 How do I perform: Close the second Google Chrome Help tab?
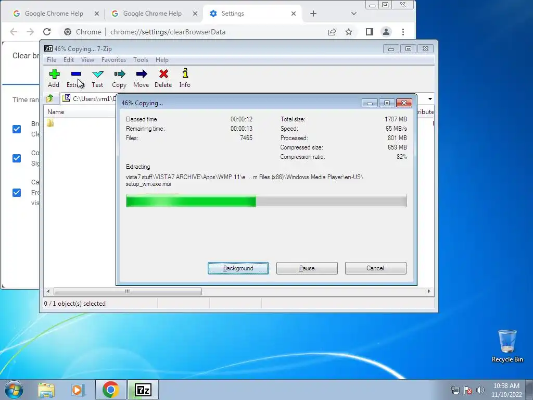[195, 14]
